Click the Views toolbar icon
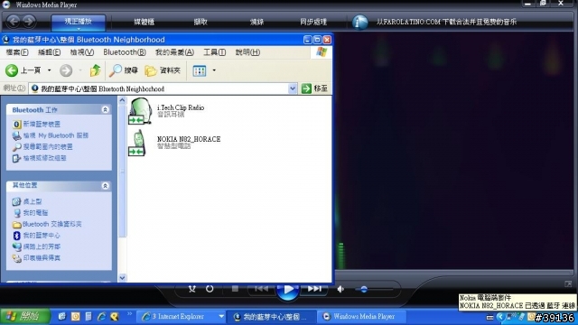 click(x=200, y=70)
